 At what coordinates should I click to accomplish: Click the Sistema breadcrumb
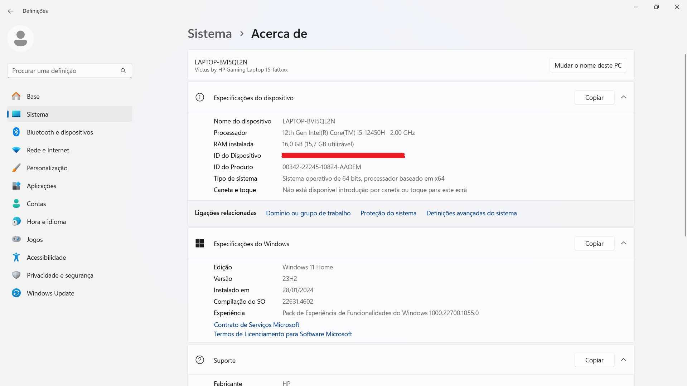tap(210, 33)
